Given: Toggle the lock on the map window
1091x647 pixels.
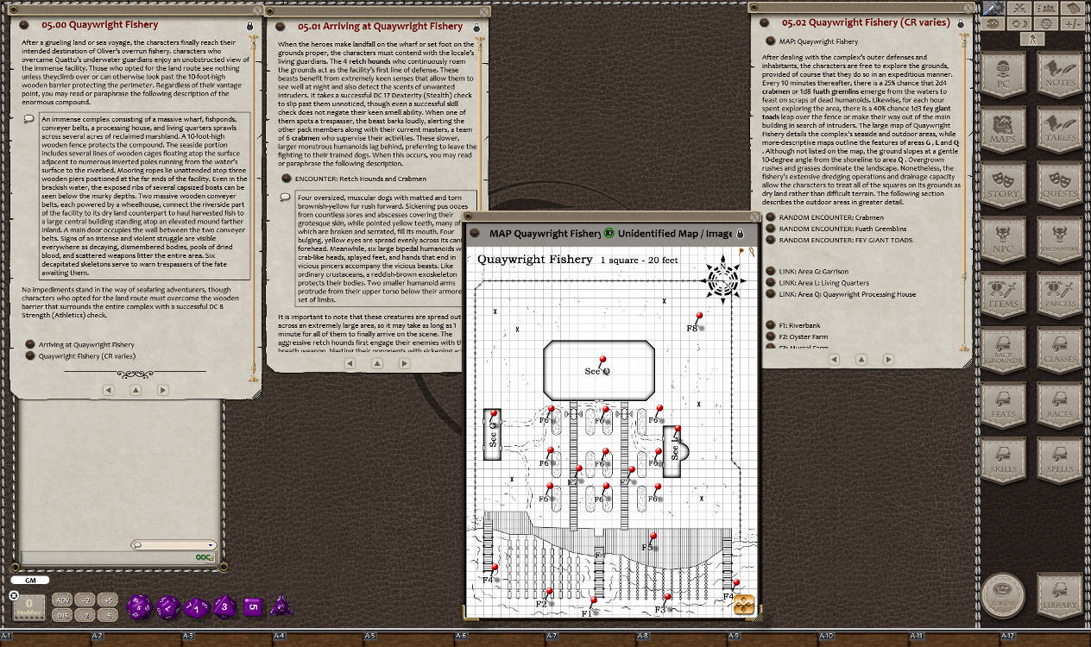Looking at the screenshot, I should pos(740,234).
